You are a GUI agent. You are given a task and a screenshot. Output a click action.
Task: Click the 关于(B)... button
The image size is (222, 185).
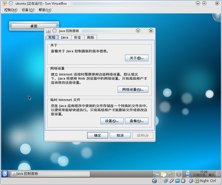tap(137, 58)
